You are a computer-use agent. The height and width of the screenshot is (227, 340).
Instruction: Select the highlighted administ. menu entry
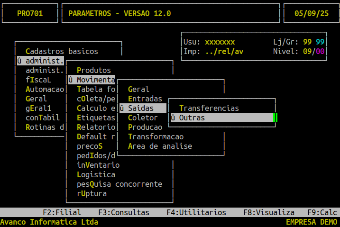tap(40, 61)
